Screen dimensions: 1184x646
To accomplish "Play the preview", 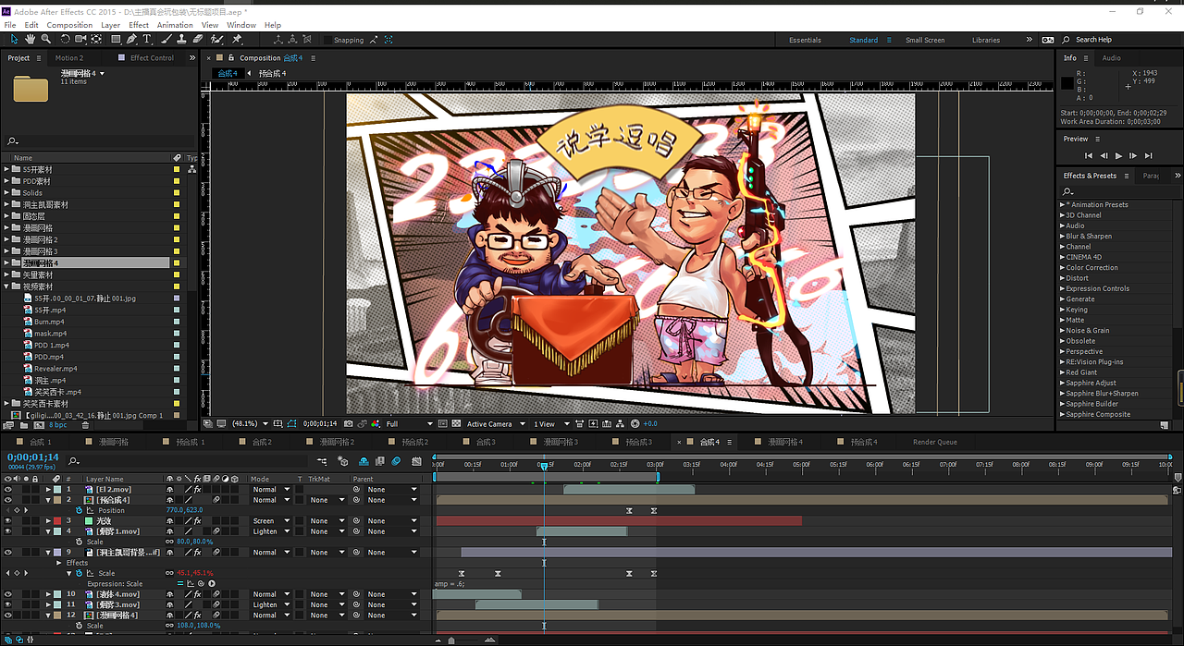I will 1119,156.
